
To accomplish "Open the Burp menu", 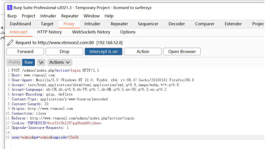I will pyautogui.click(x=12, y=16).
